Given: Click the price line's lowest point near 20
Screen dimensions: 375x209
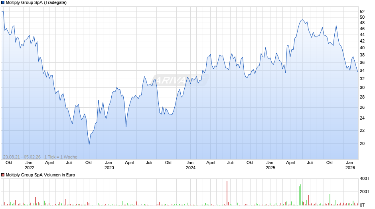Looking at the screenshot, I should point(89,144).
